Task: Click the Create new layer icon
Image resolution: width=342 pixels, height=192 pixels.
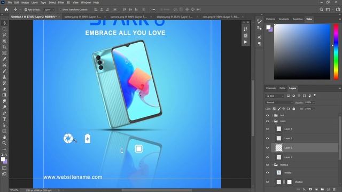Action: (328, 189)
